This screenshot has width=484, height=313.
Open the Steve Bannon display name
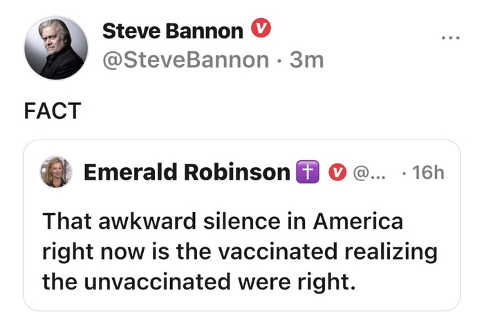pos(172,30)
